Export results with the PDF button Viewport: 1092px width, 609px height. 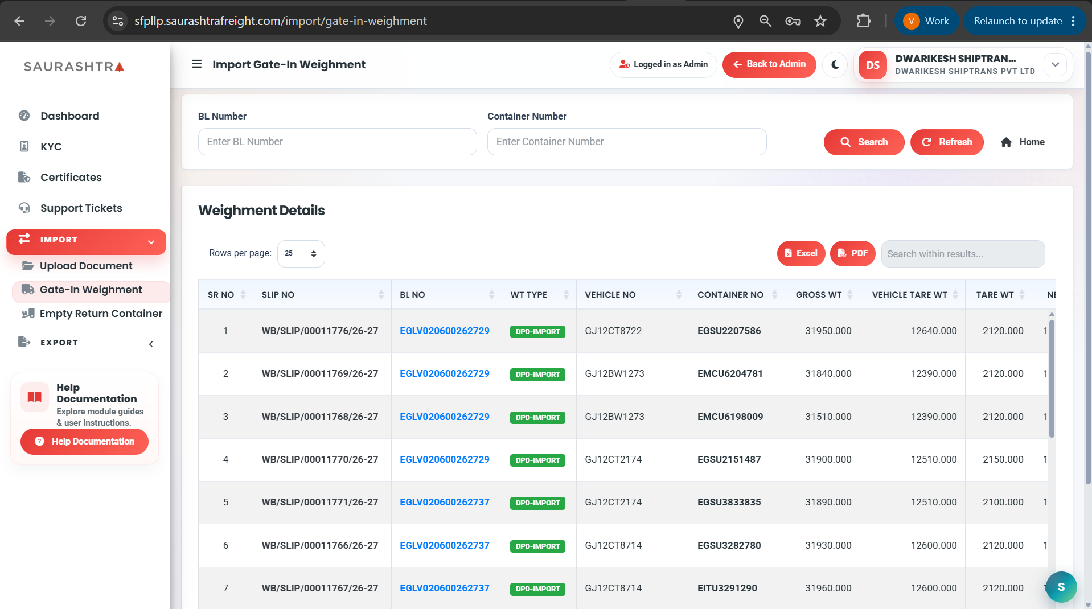[852, 253]
